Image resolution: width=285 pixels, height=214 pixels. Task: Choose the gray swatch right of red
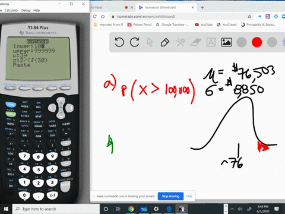click(272, 42)
